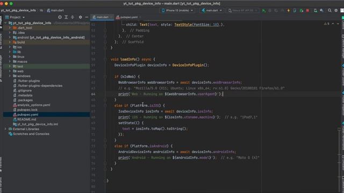Open Search Everywhere magnifier icon
The width and height of the screenshot is (344, 193).
pos(329,11)
